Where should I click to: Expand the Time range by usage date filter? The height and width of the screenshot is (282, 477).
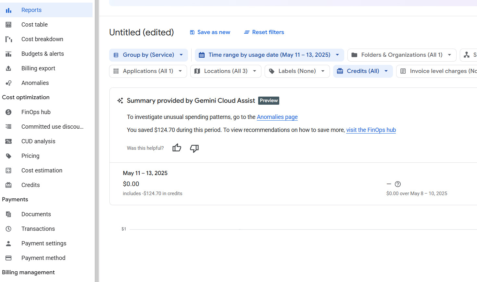coord(269,55)
